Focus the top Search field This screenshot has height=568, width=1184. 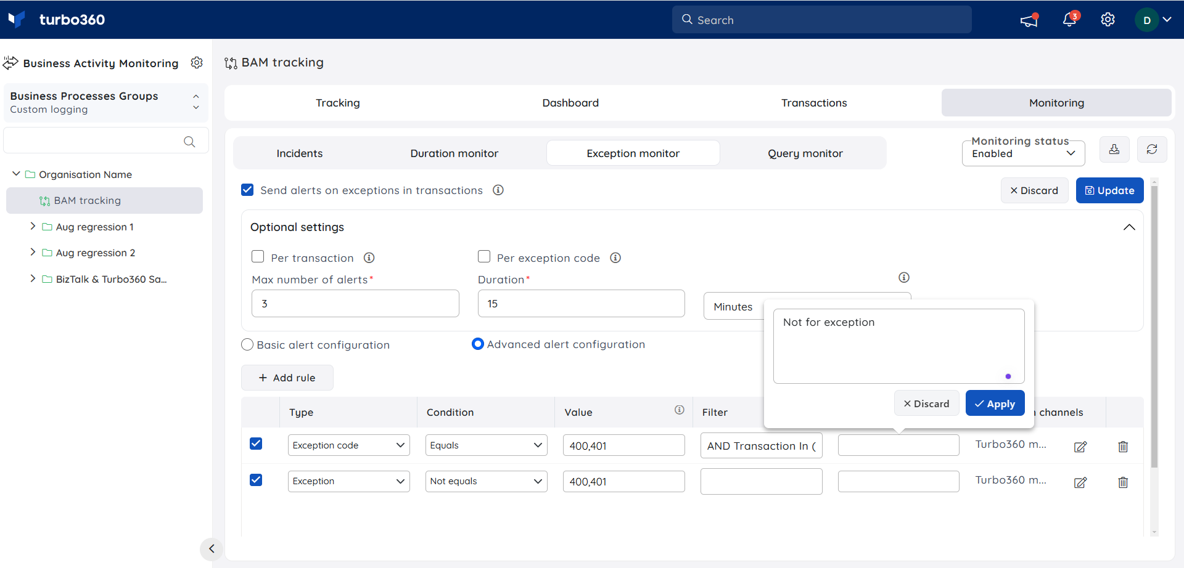(821, 20)
